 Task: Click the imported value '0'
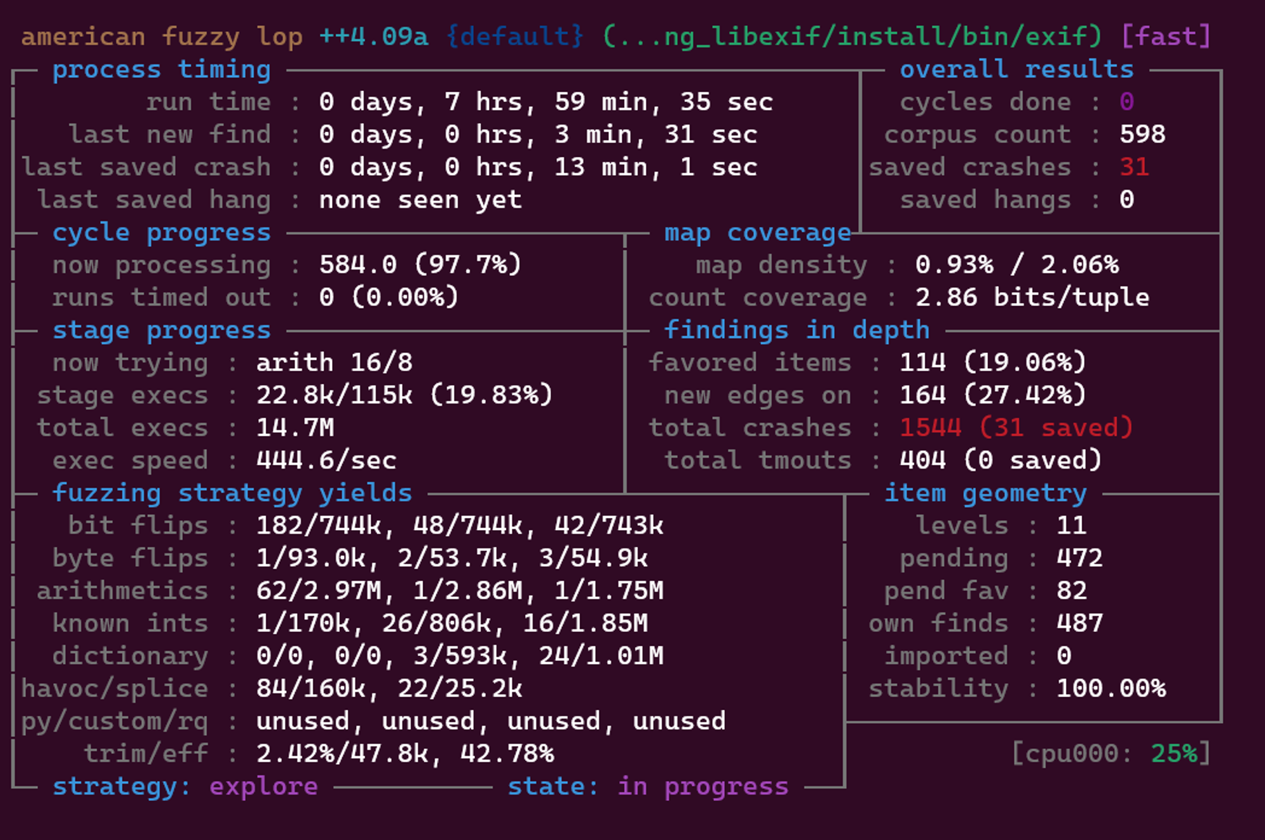click(x=1064, y=656)
